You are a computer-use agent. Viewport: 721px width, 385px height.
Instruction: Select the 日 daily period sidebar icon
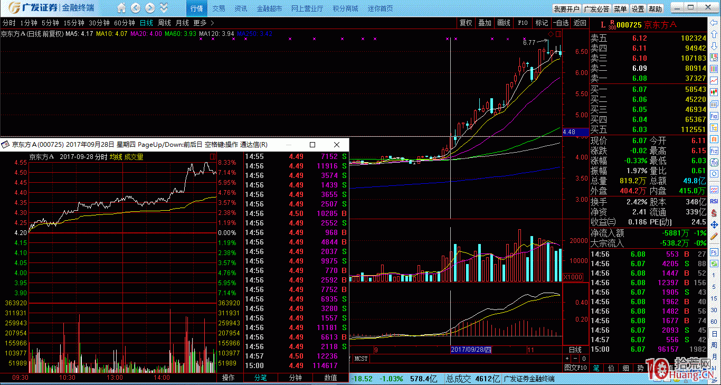[714, 333]
